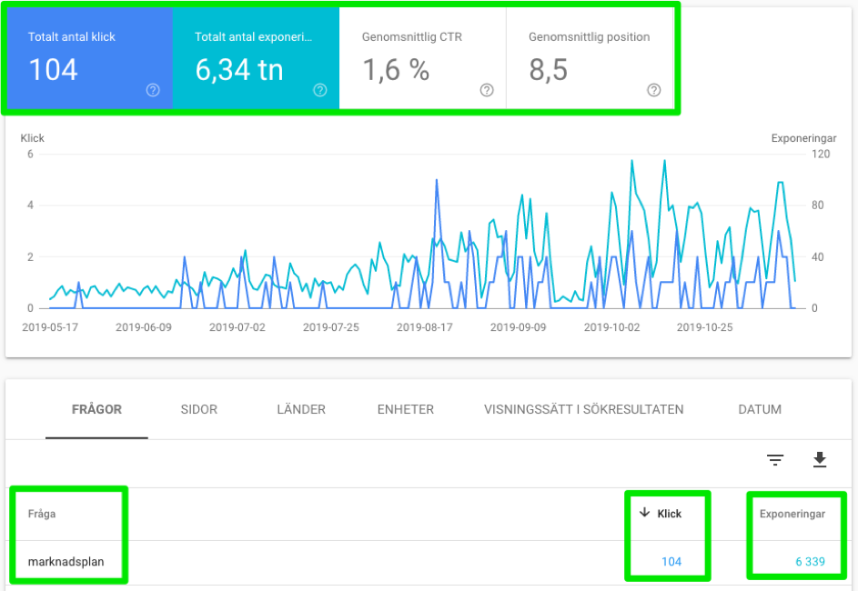
Task: Switch to the SIDOR tab
Action: (x=198, y=409)
